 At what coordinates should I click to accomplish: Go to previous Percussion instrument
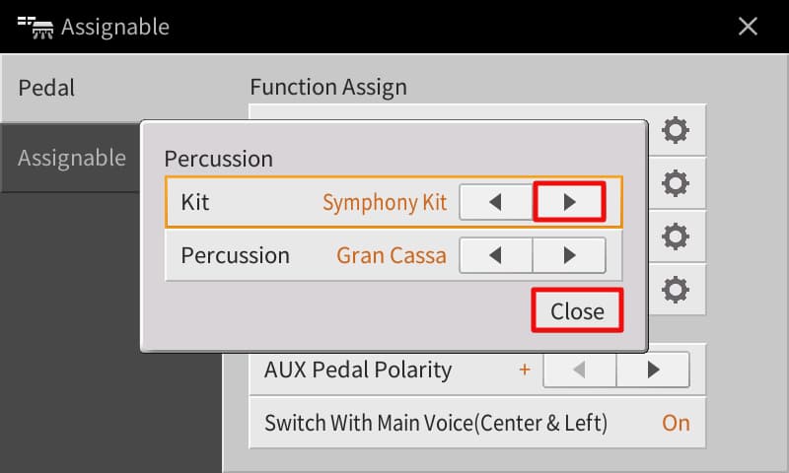496,256
